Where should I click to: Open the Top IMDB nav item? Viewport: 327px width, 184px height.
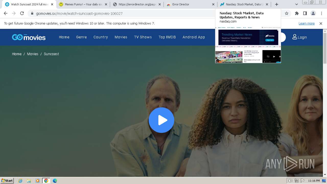pos(167,37)
